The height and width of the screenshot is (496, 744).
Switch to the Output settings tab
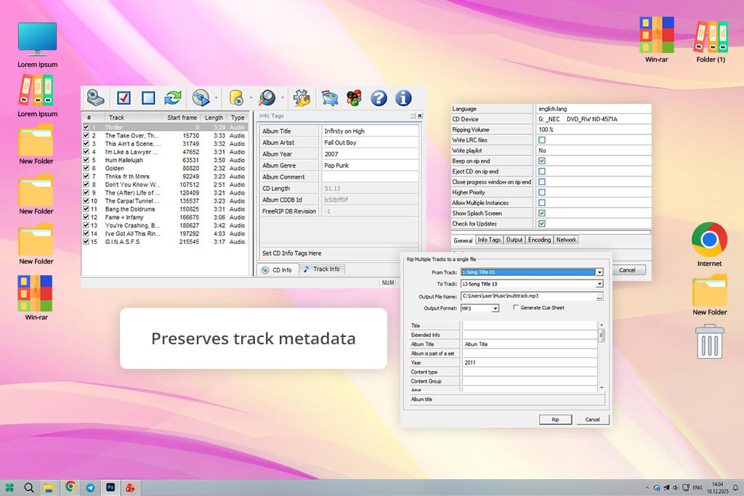(x=514, y=240)
